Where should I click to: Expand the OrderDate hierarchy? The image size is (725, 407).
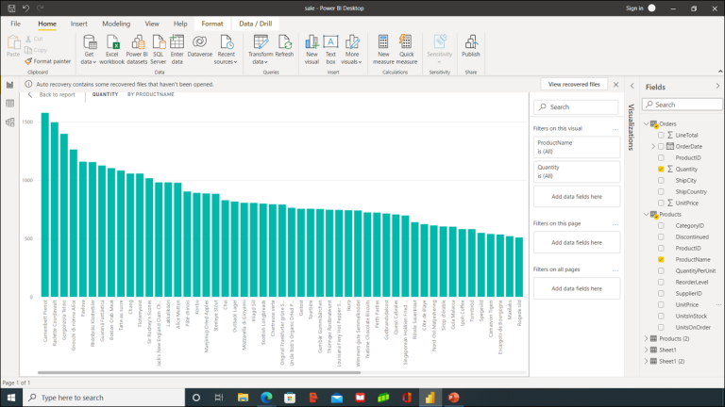653,146
